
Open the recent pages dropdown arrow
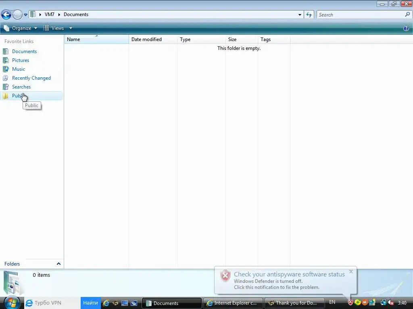pos(25,15)
